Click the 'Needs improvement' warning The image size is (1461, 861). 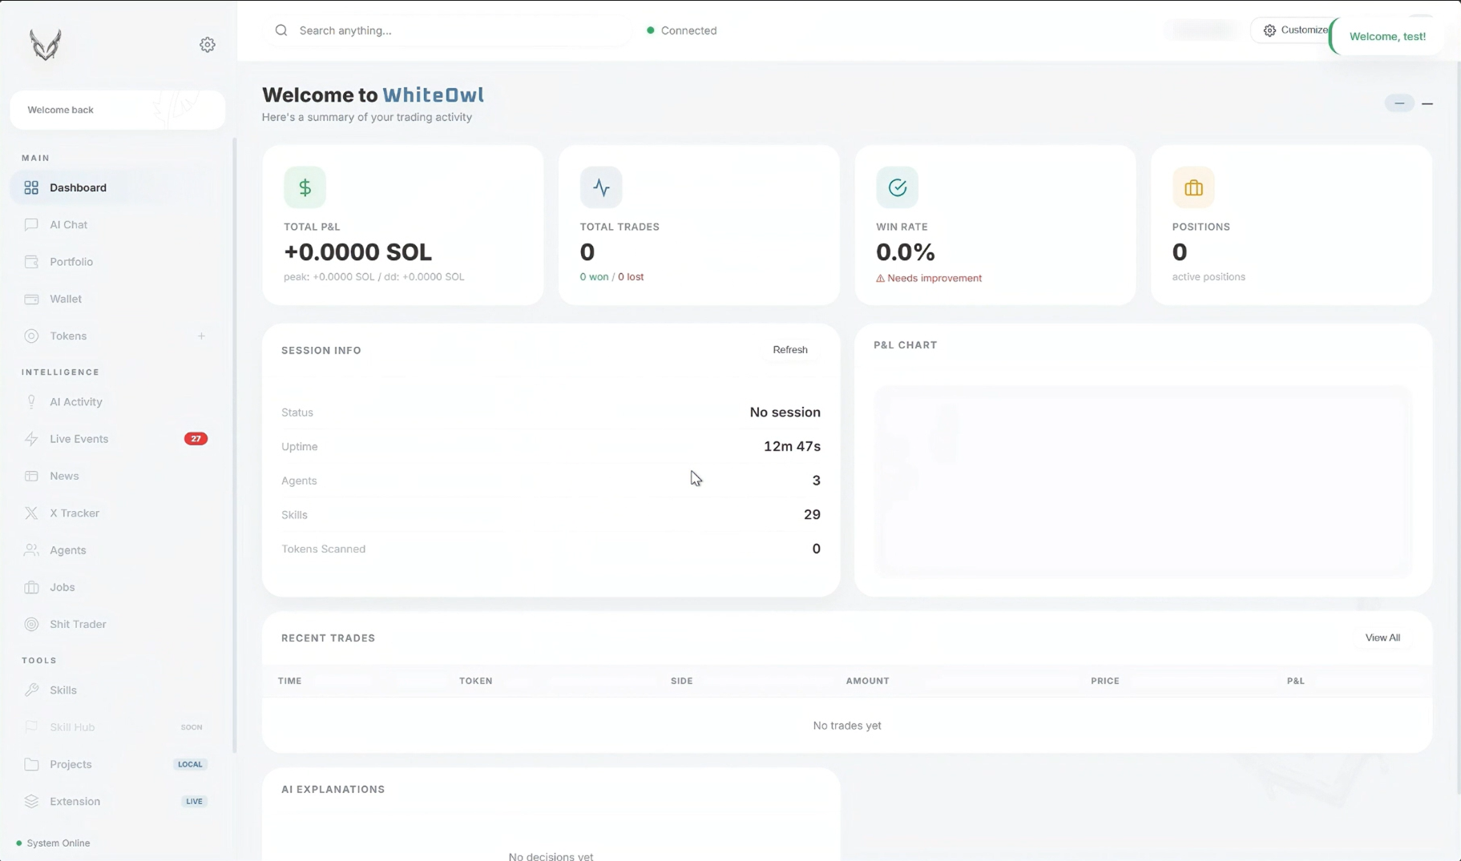pos(929,278)
